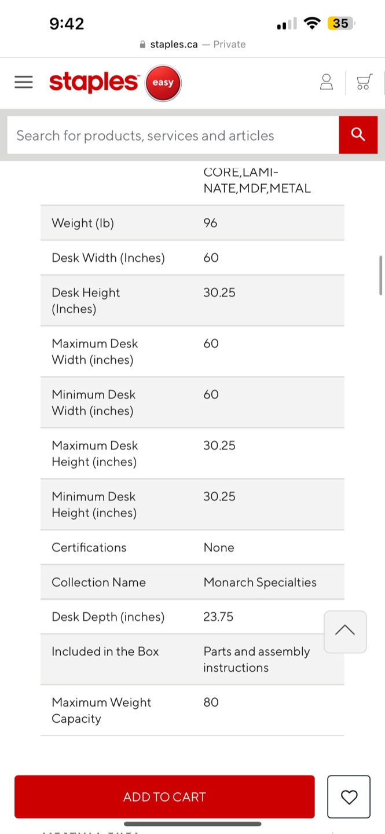385x834 pixels.
Task: Add item to wishlist heart icon
Action: (349, 797)
